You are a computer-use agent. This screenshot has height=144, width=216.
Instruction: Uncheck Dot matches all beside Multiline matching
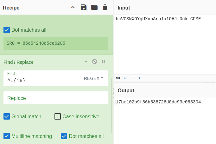[x=64, y=136]
